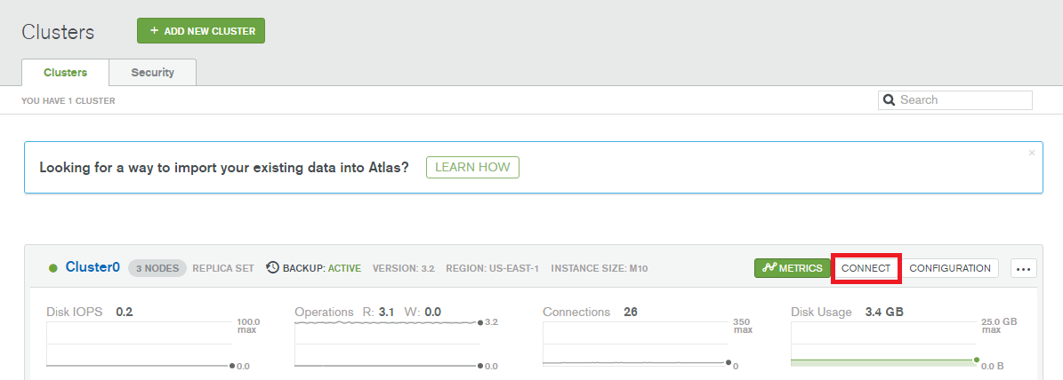Click the 3 Nodes badge

(x=157, y=268)
